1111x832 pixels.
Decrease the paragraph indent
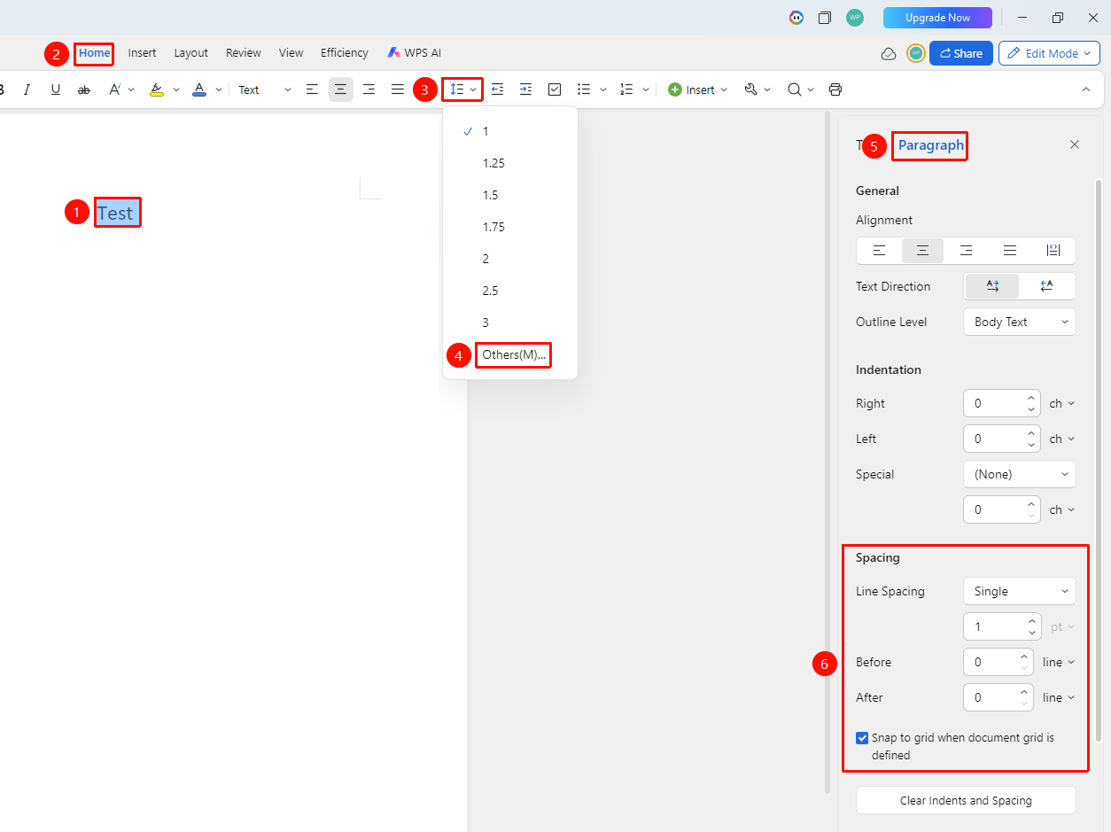(498, 89)
